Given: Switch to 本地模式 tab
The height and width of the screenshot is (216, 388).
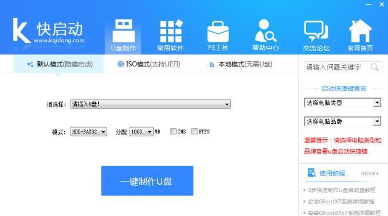Looking at the screenshot, I should click(x=241, y=64).
